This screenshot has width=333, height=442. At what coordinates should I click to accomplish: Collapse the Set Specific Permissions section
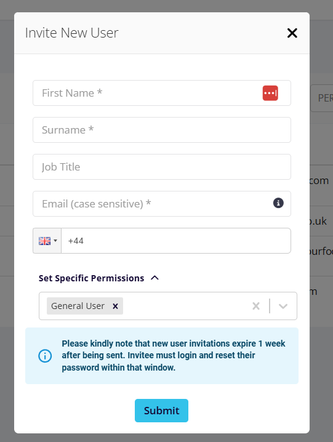click(154, 278)
